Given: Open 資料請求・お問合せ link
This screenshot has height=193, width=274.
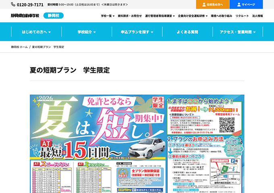Looking at the screenshot, I should point(130,16).
